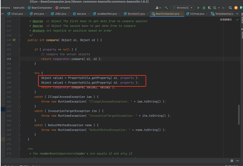This screenshot has height=166, width=243.
Task: Click the compare breadcrumb
Action: [64, 8]
